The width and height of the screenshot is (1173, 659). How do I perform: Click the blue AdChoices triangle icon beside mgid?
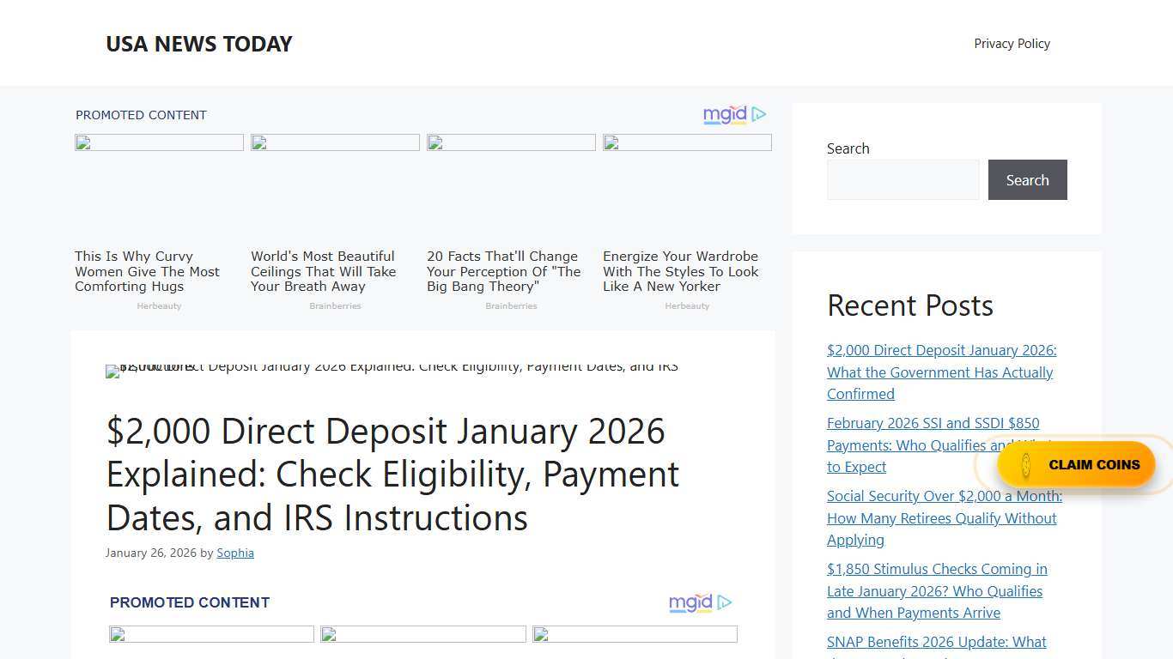click(759, 114)
